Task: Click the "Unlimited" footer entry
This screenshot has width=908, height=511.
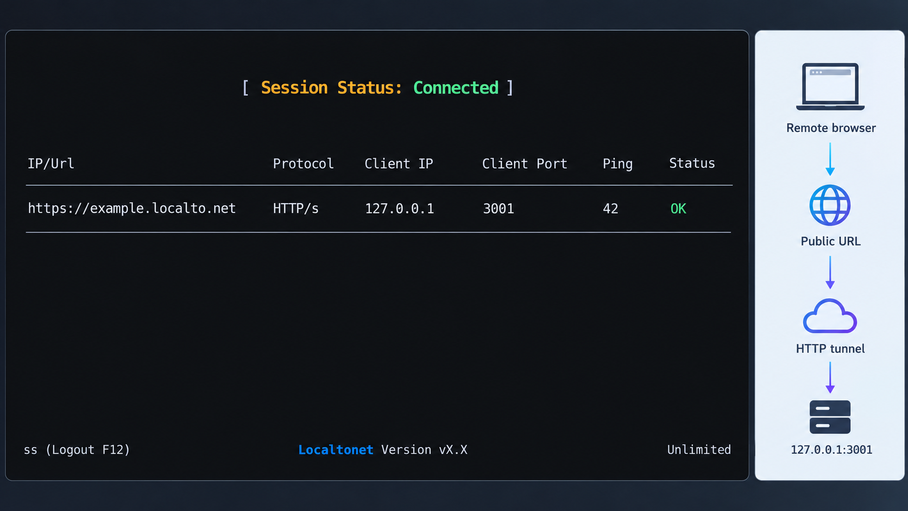Action: pyautogui.click(x=699, y=450)
